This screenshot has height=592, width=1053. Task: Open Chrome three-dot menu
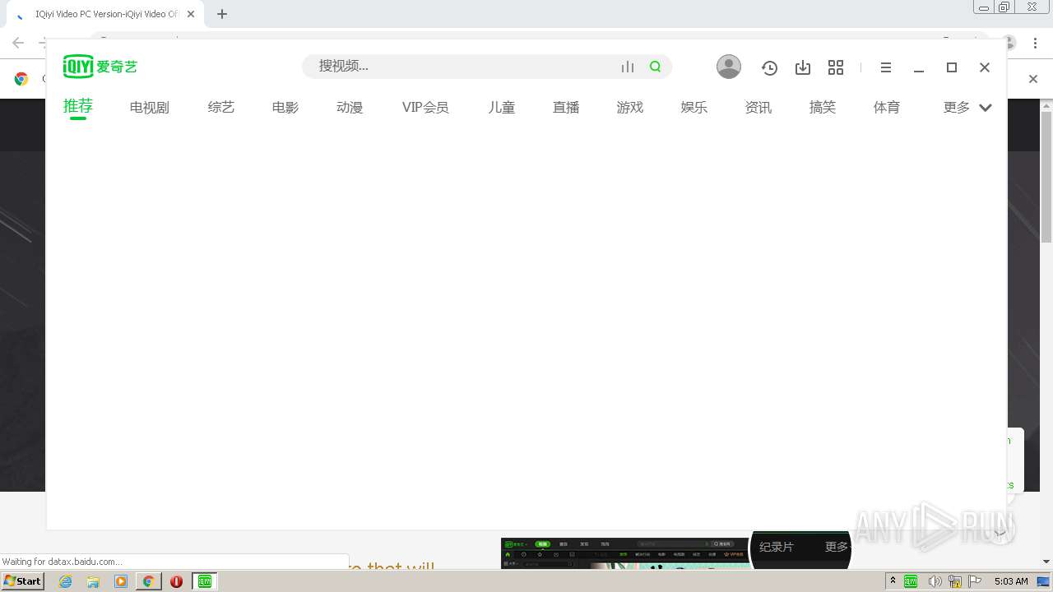[1036, 43]
